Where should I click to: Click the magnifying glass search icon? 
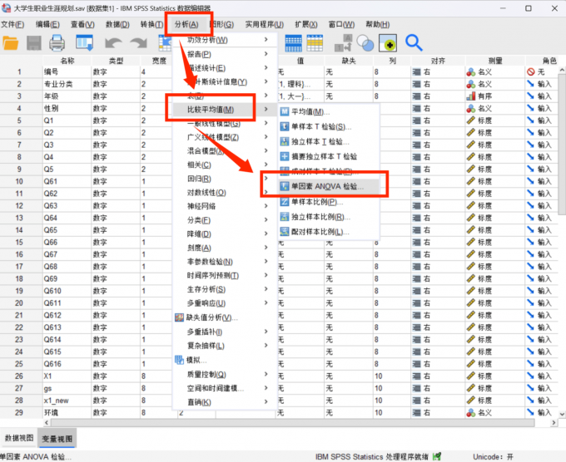[414, 43]
